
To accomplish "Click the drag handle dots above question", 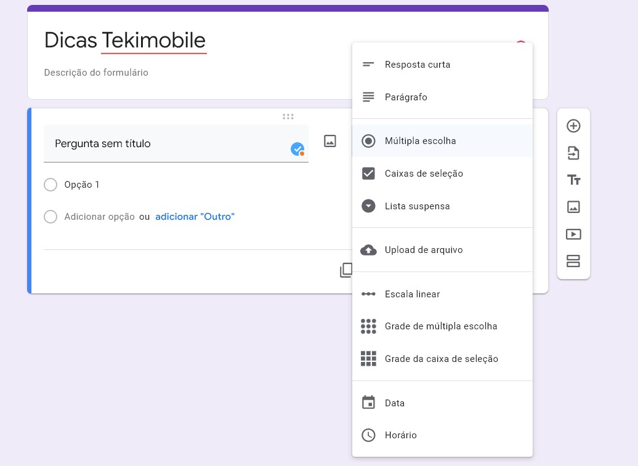I will 288,117.
